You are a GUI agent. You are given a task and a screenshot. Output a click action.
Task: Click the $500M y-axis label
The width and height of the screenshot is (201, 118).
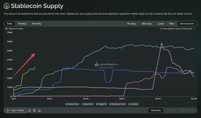coord(10,51)
